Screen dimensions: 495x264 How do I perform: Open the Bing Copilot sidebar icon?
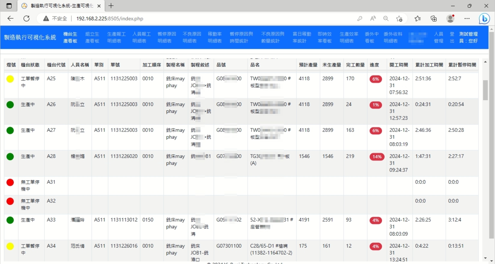484,19
